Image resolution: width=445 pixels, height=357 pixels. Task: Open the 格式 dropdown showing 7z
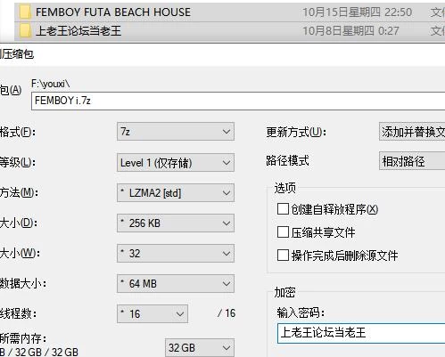tap(176, 132)
